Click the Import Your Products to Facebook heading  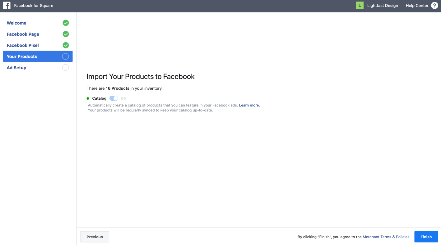pos(141,77)
